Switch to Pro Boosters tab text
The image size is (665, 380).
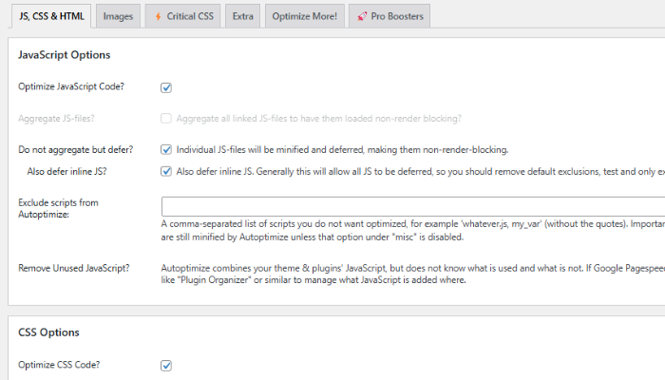396,17
